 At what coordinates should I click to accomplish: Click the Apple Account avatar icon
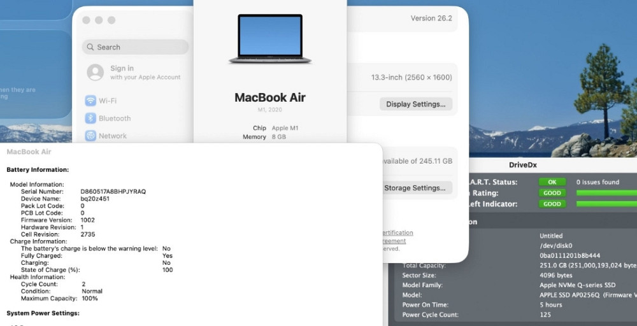tap(96, 72)
